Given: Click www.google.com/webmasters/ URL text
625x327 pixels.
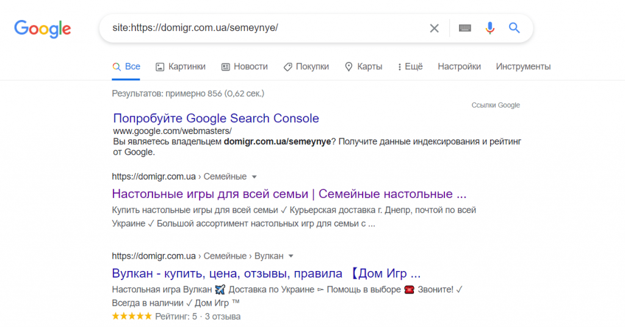Looking at the screenshot, I should click(172, 131).
